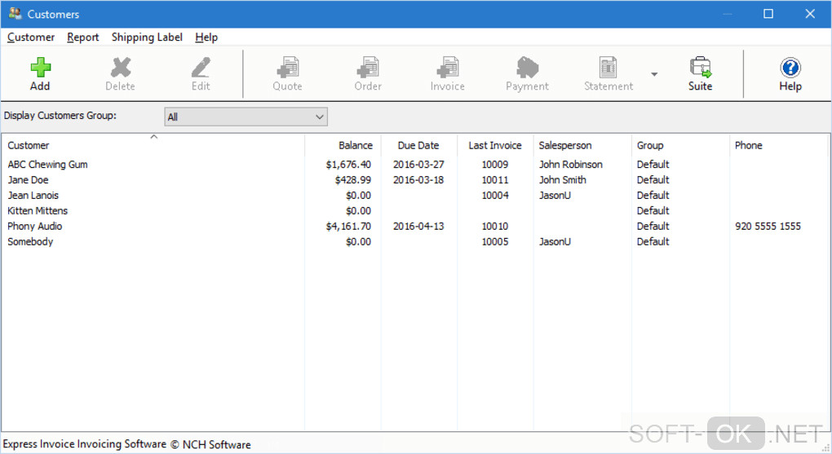Sort by the Salesperson column header
This screenshot has width=832, height=454.
(x=582, y=145)
